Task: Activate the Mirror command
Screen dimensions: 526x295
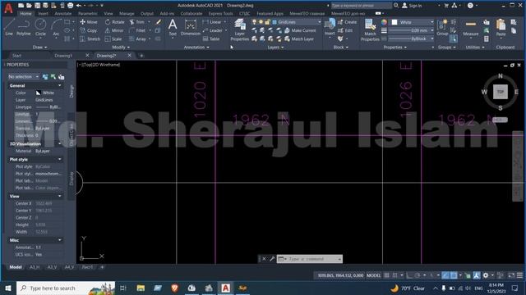Action: (x=114, y=30)
